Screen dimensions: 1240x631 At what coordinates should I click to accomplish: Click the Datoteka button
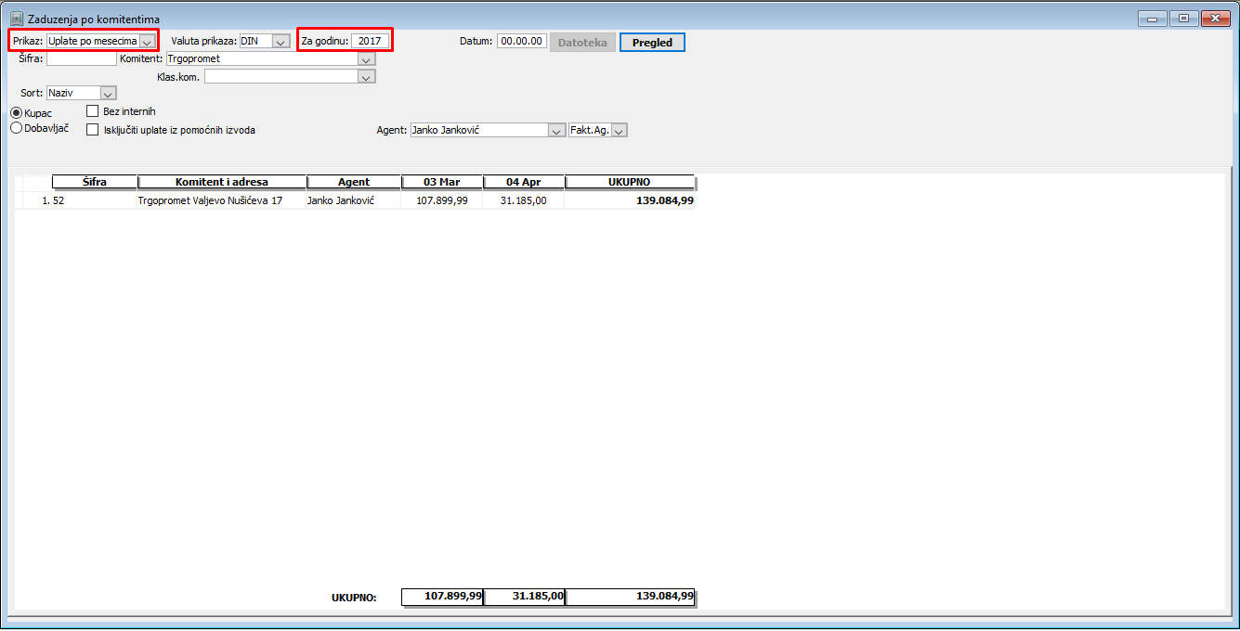[x=582, y=43]
